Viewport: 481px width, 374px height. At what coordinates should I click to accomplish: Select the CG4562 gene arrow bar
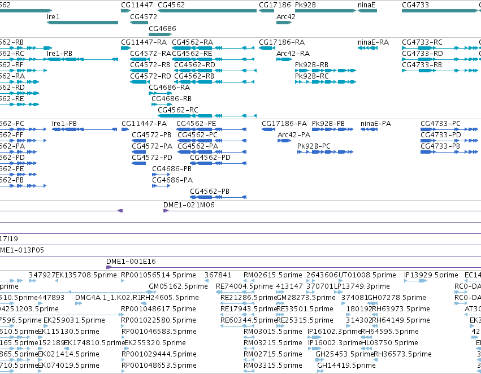coord(207,11)
